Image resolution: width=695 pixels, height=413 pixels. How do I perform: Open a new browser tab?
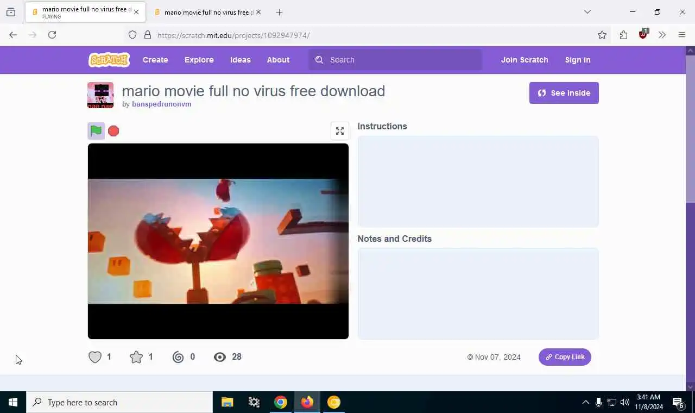tap(279, 12)
